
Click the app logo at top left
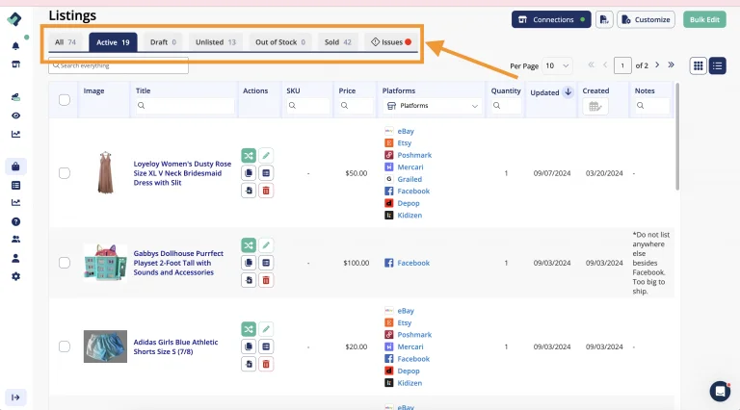tap(14, 19)
